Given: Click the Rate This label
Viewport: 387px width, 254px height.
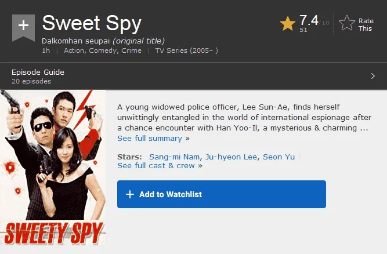Looking at the screenshot, I should point(366,25).
